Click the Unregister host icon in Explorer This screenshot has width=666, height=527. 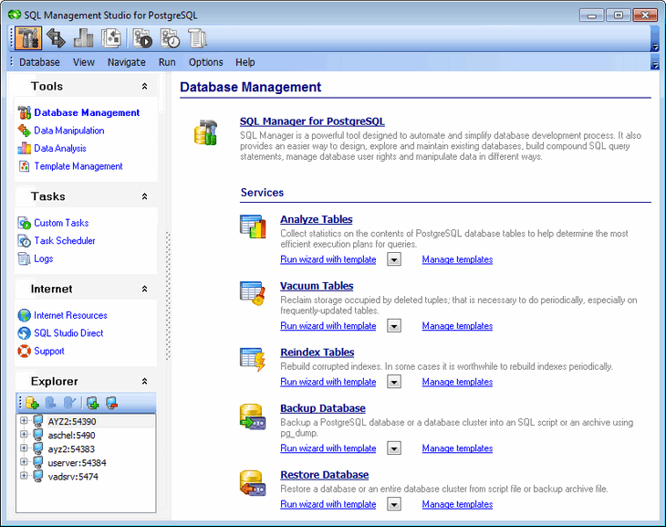pos(111,403)
